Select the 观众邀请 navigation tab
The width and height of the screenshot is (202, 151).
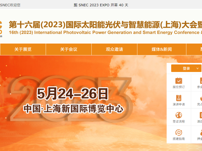[x=114, y=49]
